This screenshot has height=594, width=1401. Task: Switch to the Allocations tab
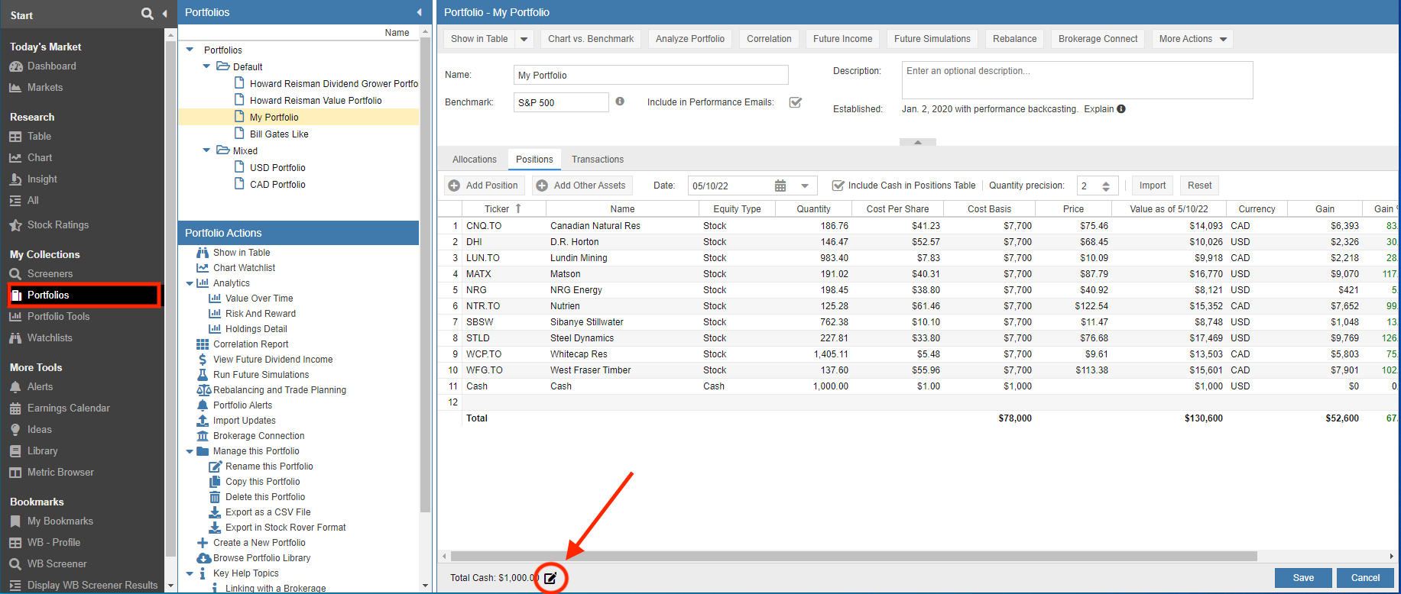(475, 160)
